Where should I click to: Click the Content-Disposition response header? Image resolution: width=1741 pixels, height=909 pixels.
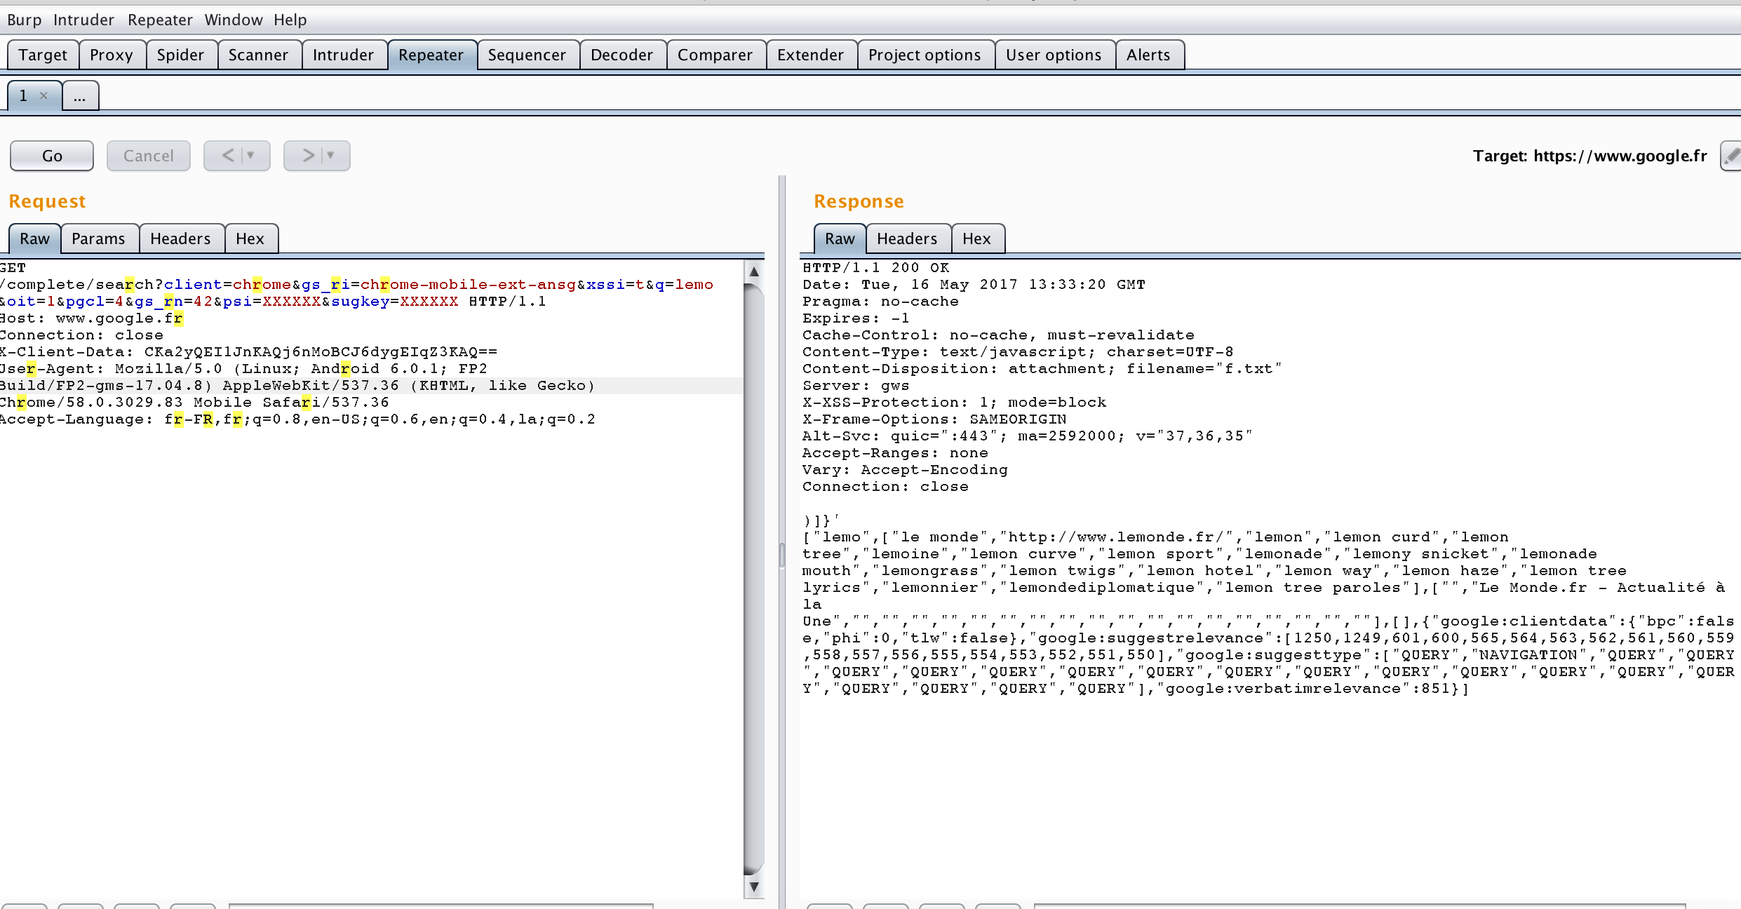1042,369
